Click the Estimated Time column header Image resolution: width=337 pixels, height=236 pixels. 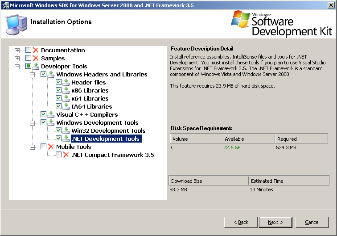pyautogui.click(x=289, y=181)
